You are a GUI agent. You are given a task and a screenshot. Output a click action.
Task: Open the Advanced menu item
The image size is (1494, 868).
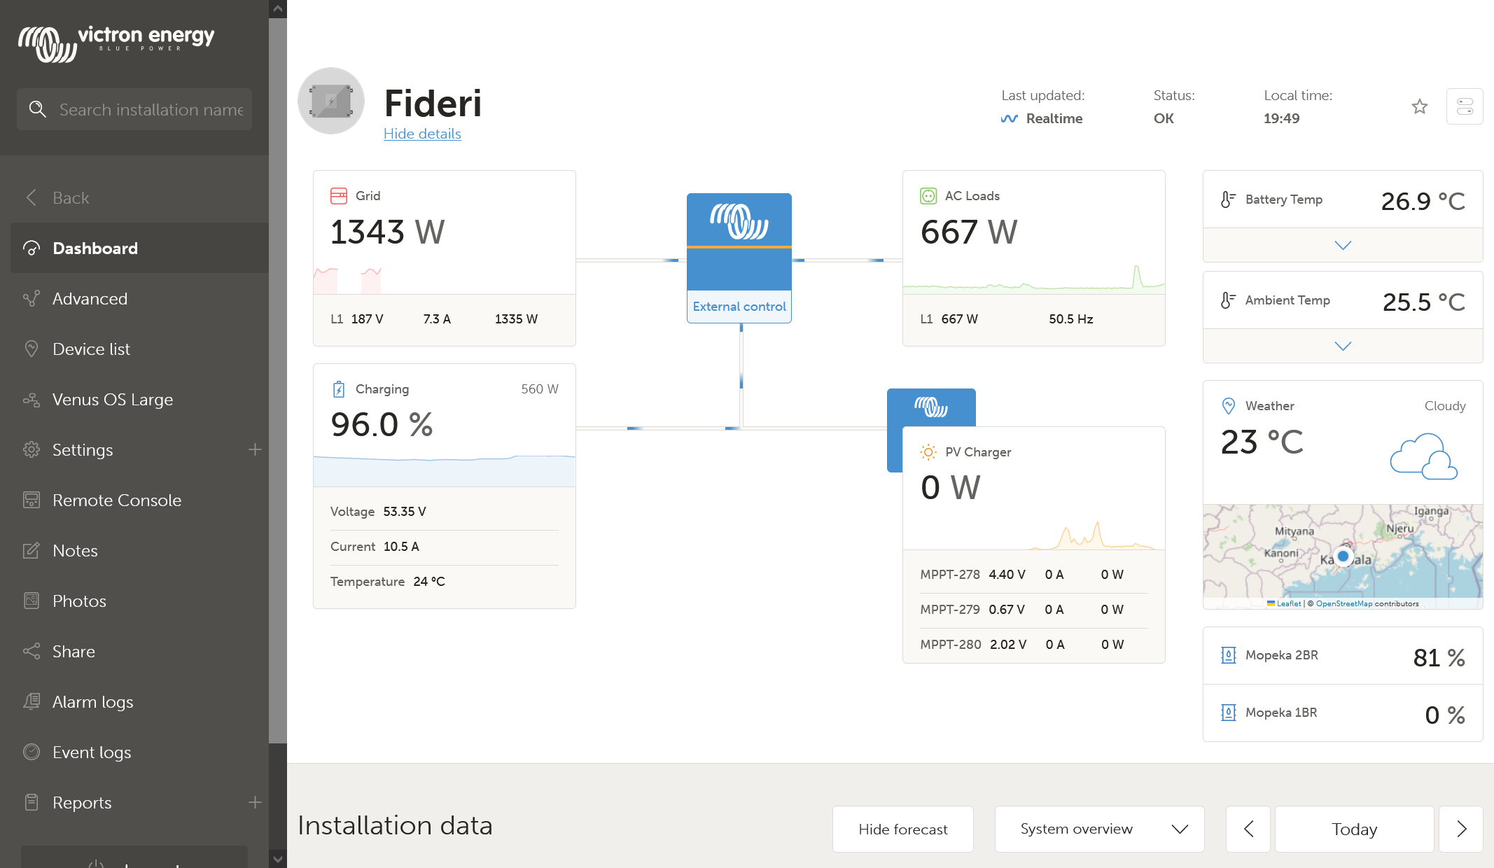90,299
